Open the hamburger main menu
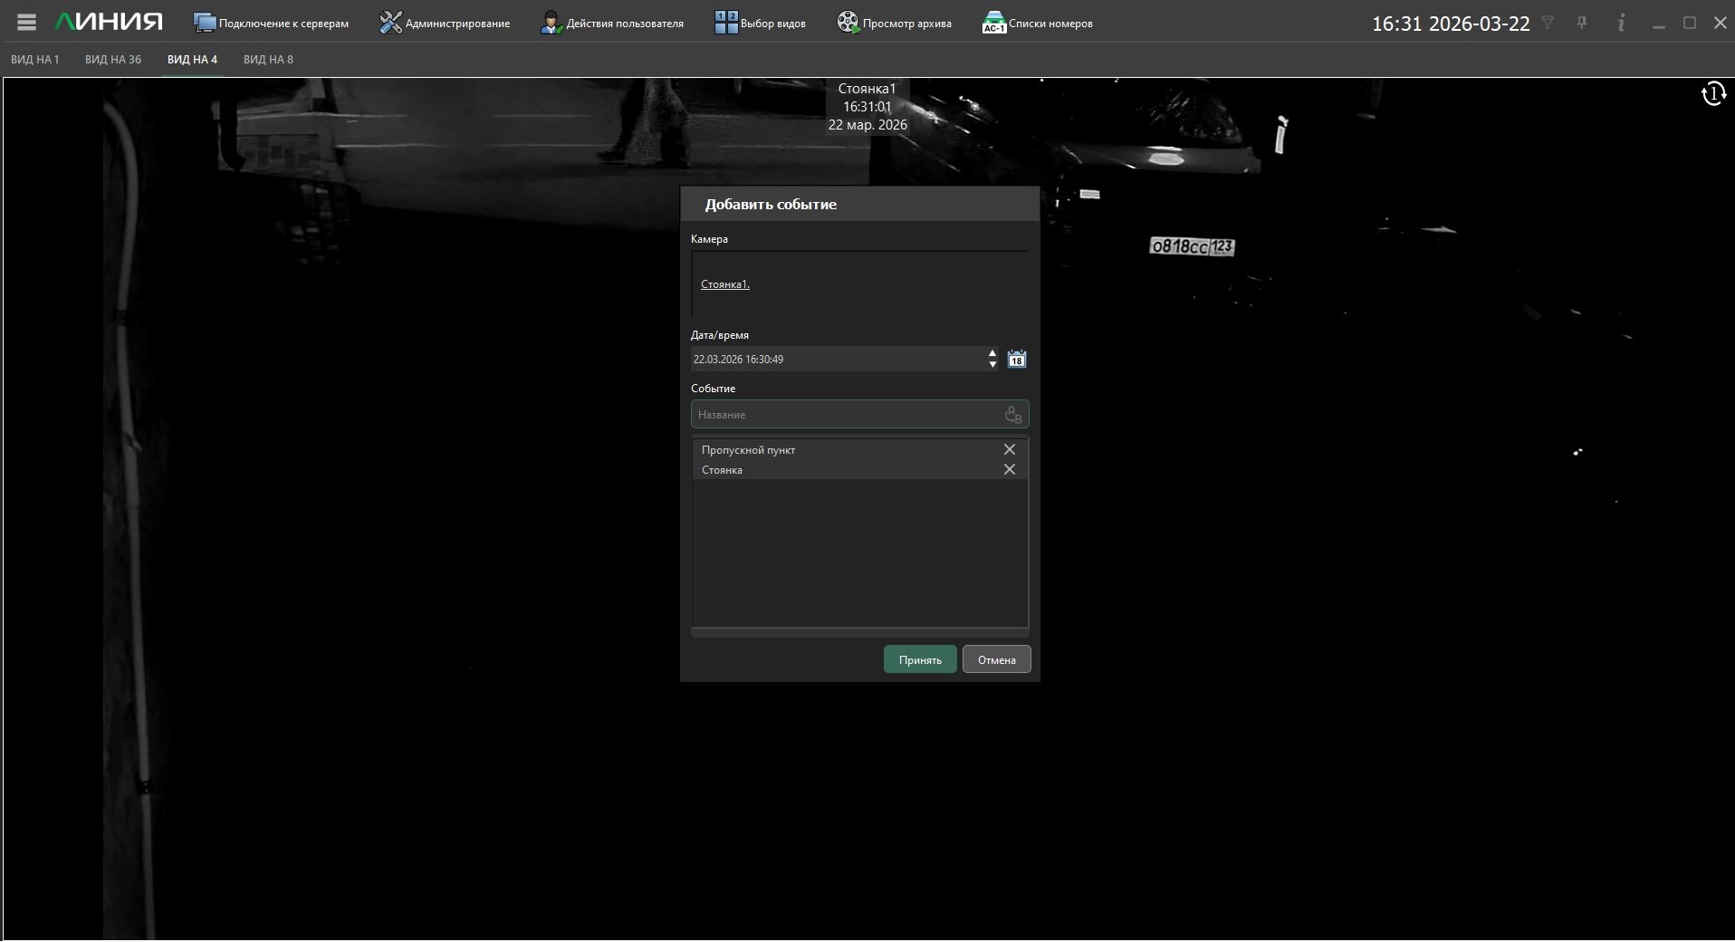The height and width of the screenshot is (942, 1735). [x=26, y=23]
